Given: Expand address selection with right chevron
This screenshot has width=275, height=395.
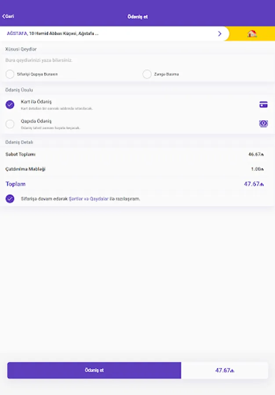Looking at the screenshot, I should point(220,33).
